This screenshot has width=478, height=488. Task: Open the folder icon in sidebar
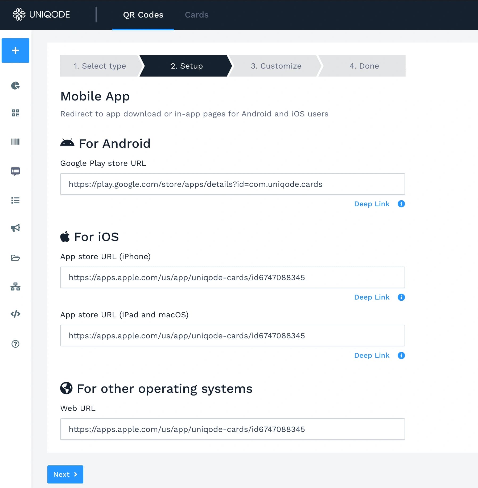[x=15, y=258]
